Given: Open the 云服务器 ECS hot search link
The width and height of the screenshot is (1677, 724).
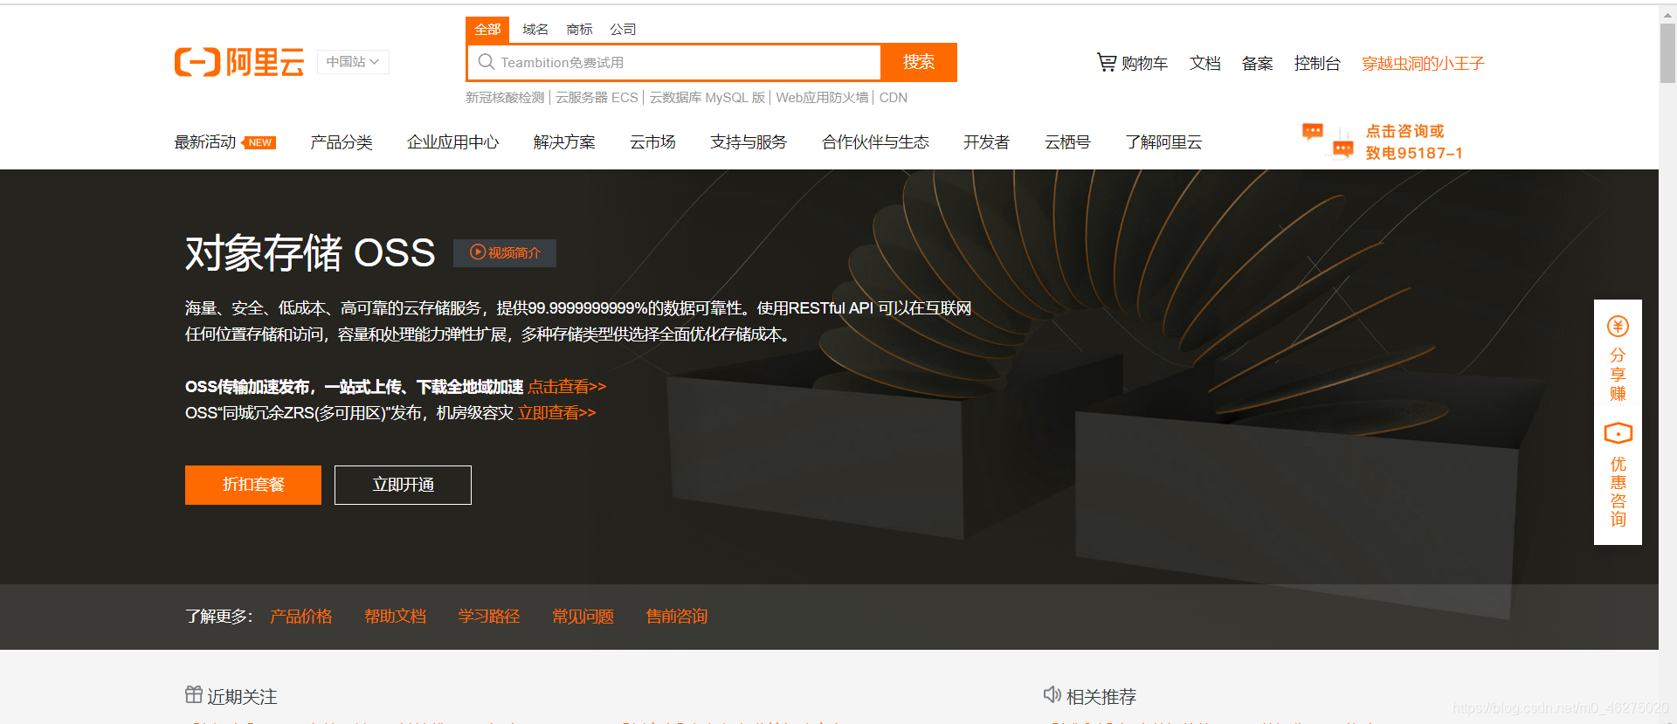Looking at the screenshot, I should (597, 98).
